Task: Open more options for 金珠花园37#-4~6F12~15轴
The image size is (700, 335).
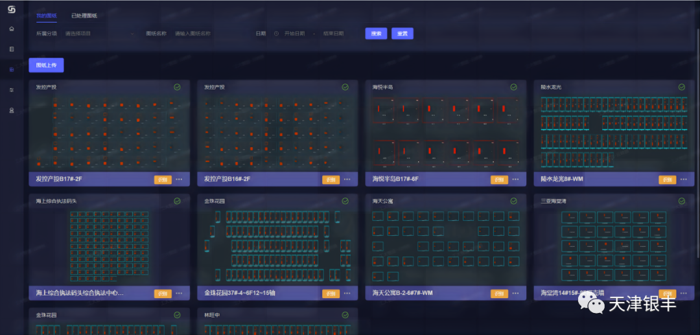Action: pyautogui.click(x=347, y=293)
